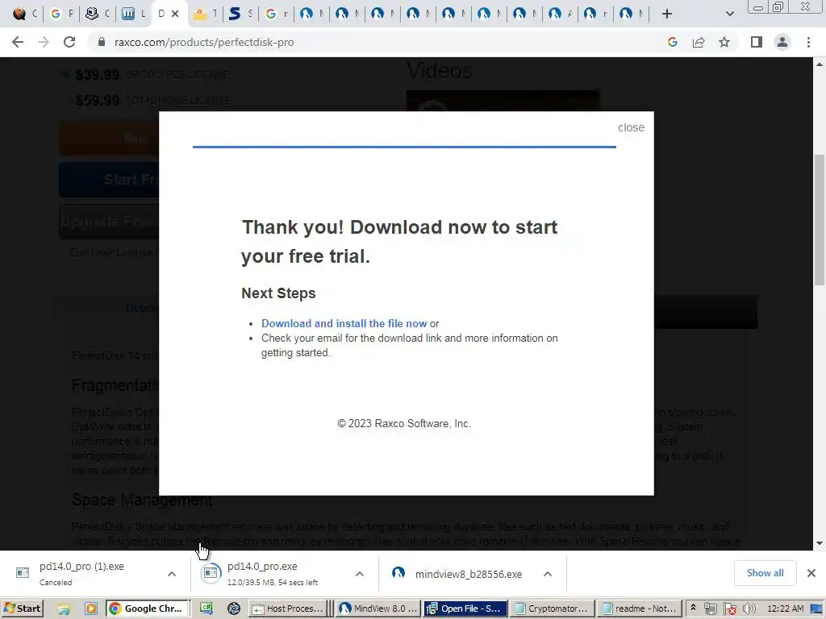This screenshot has height=619, width=826.
Task: Switch to the Google tab labeled P
Action: pos(60,14)
